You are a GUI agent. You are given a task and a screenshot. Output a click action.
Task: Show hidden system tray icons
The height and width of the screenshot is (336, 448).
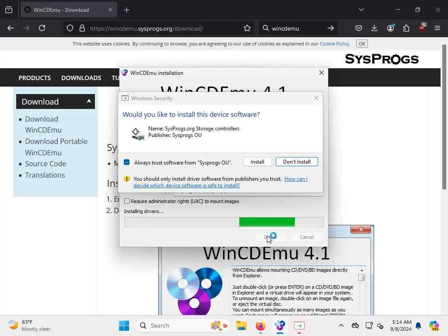[x=341, y=325]
